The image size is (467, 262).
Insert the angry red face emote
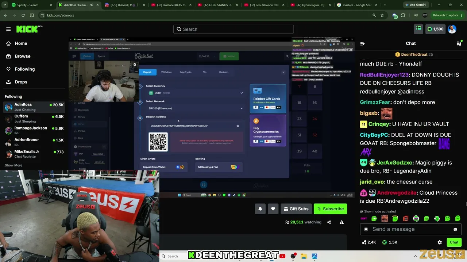(406, 219)
